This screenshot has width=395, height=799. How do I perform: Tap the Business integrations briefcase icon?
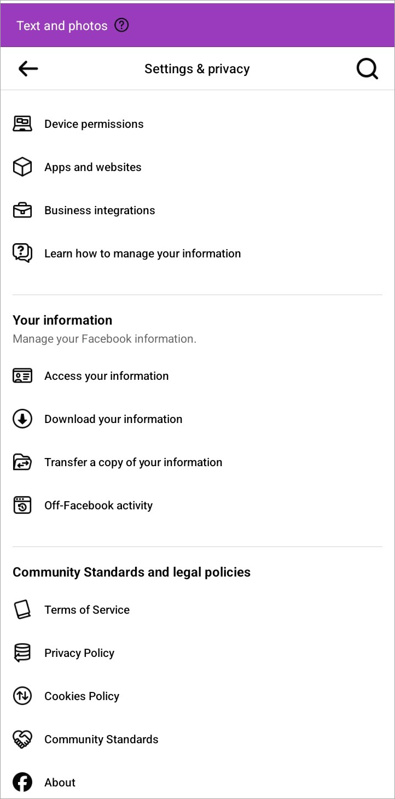(22, 210)
